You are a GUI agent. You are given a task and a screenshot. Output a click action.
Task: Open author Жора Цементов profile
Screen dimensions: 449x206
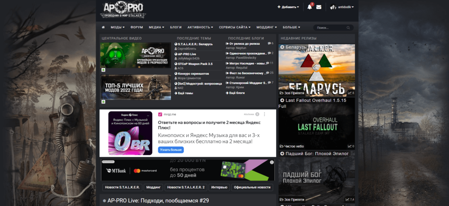click(x=189, y=78)
